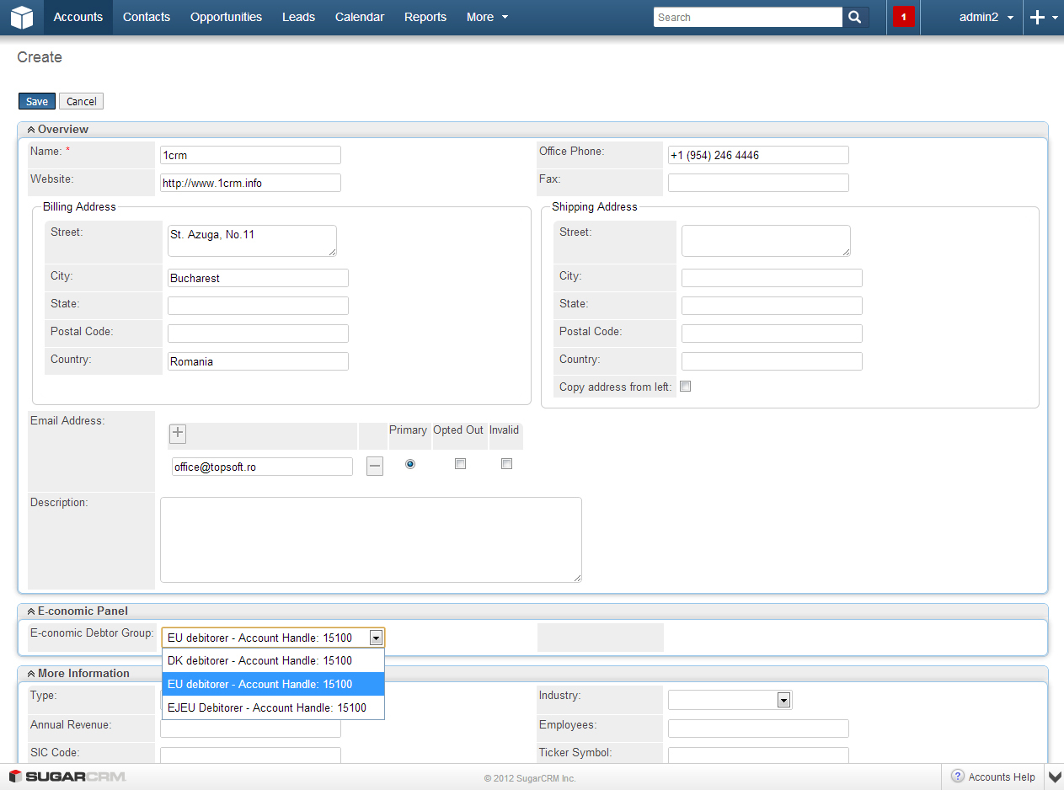Screen dimensions: 1064x790
Task: Choose EJEU Debitorer - Account Handle: 15100
Action: pos(273,707)
